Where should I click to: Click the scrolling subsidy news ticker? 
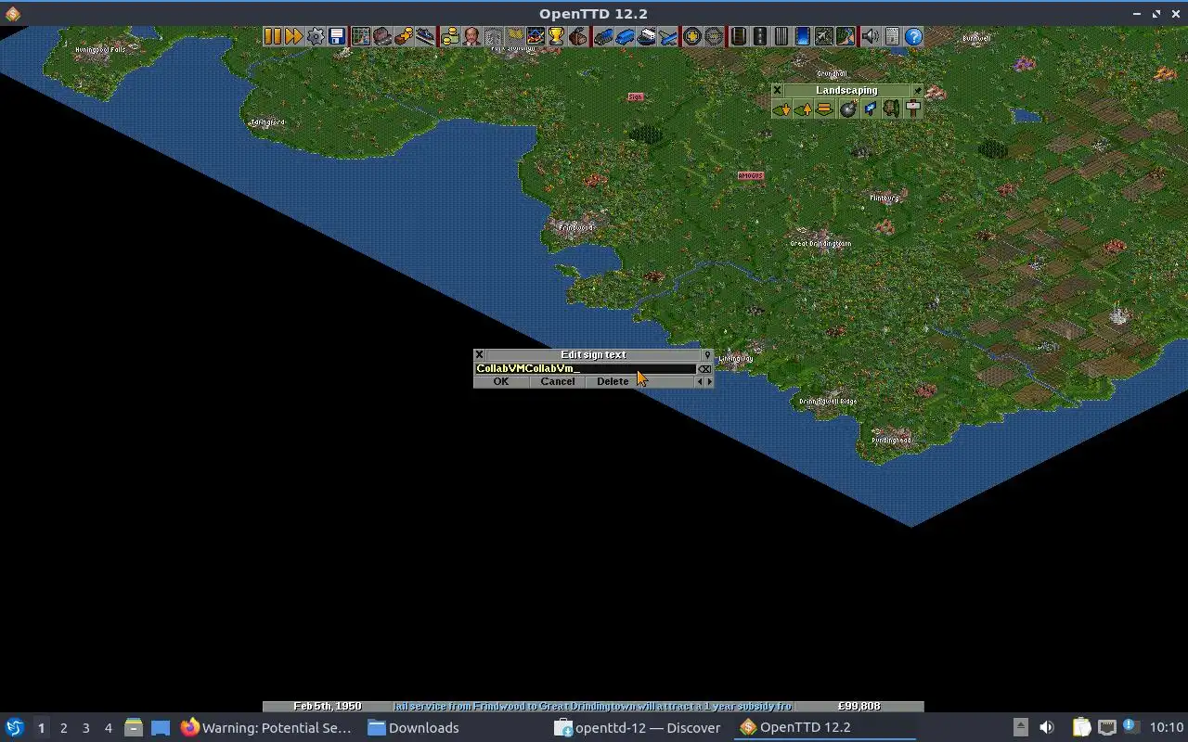pyautogui.click(x=593, y=706)
